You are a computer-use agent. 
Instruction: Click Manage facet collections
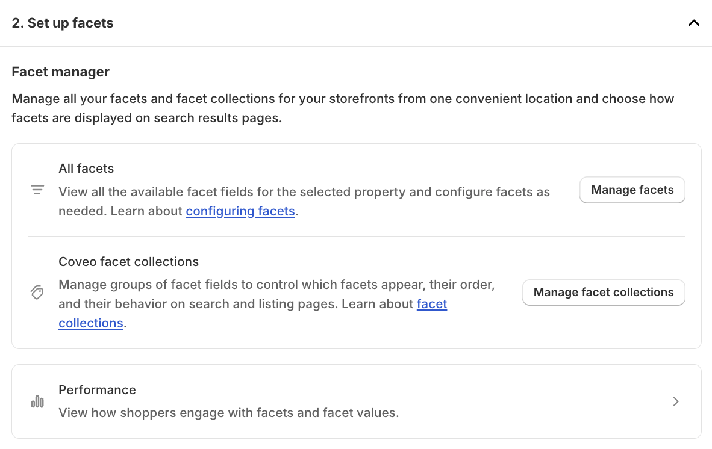point(603,292)
